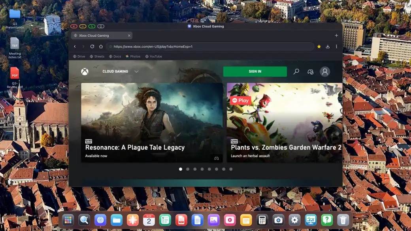Close the Xbox Cloud Gaming tab
The image size is (411, 231).
tap(129, 36)
